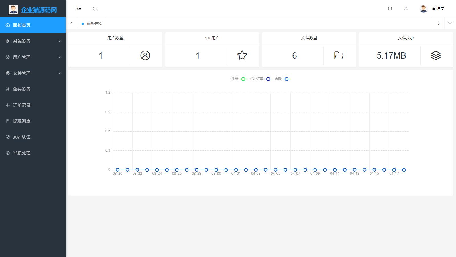This screenshot has width=456, height=257.
Task: Click the 管理员 account name
Action: [438, 9]
